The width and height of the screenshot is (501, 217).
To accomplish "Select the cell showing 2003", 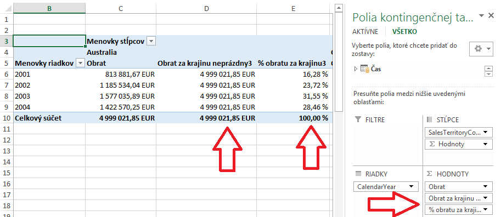I will pos(49,96).
